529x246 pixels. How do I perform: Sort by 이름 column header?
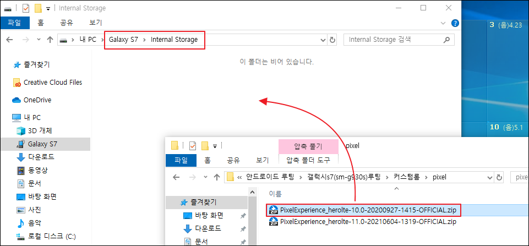tap(275, 194)
